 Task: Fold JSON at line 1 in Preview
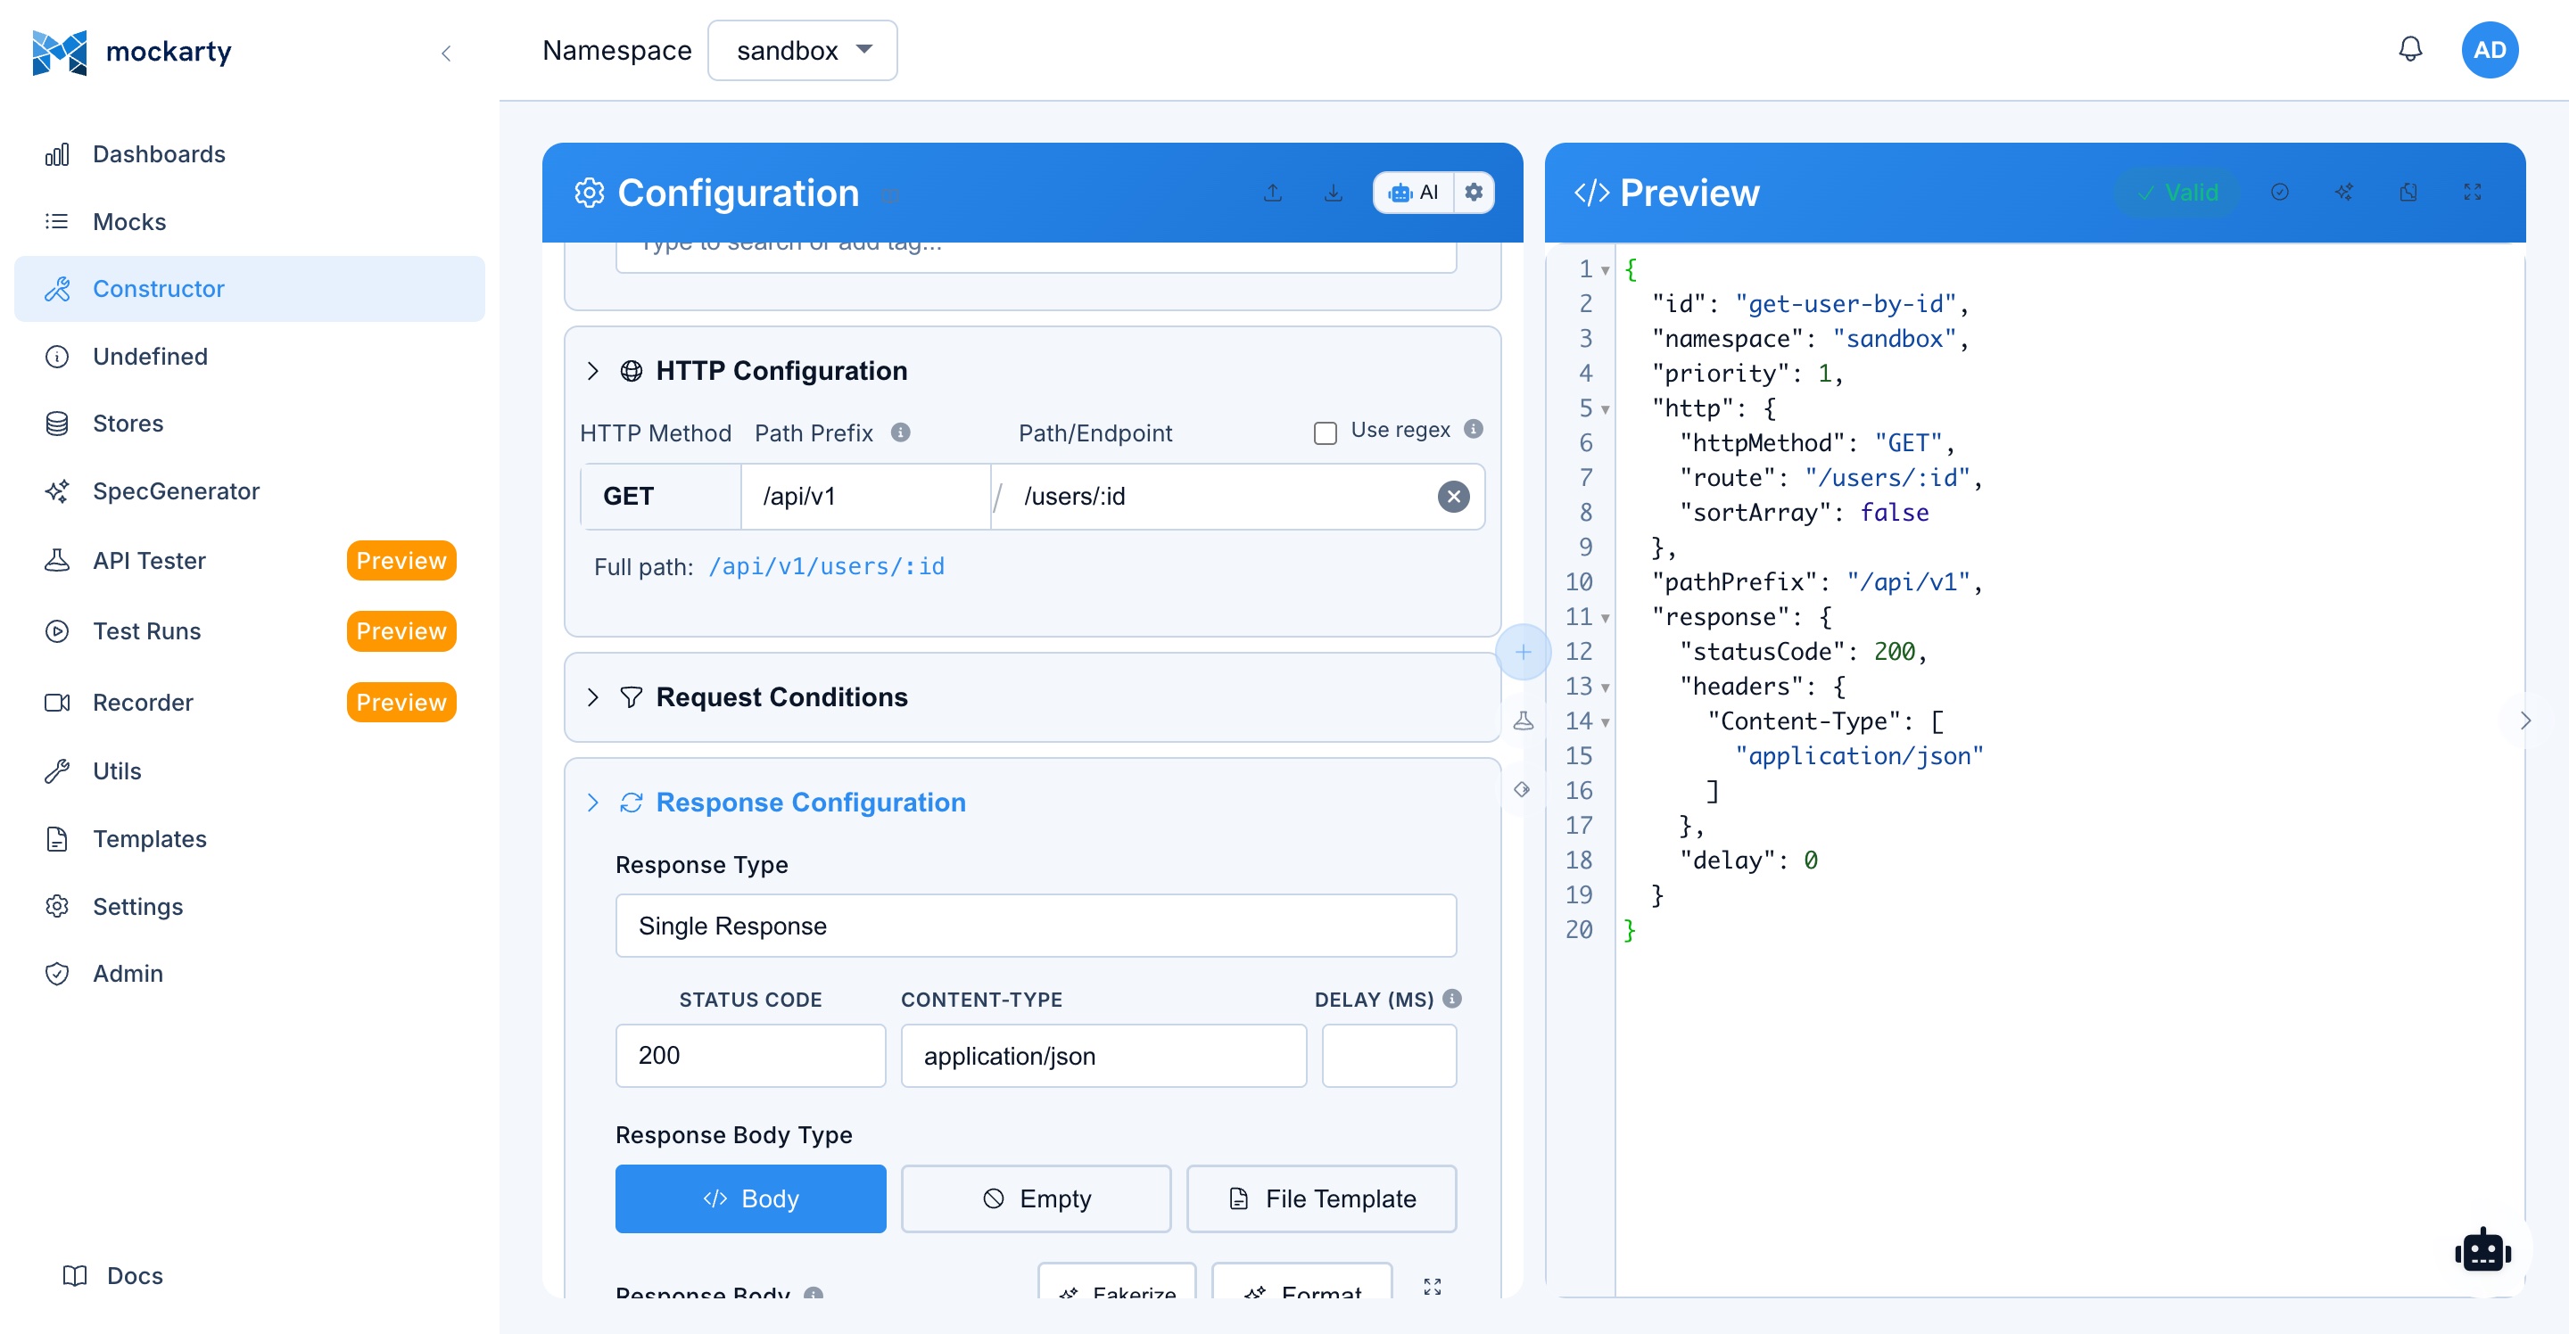[x=1605, y=270]
